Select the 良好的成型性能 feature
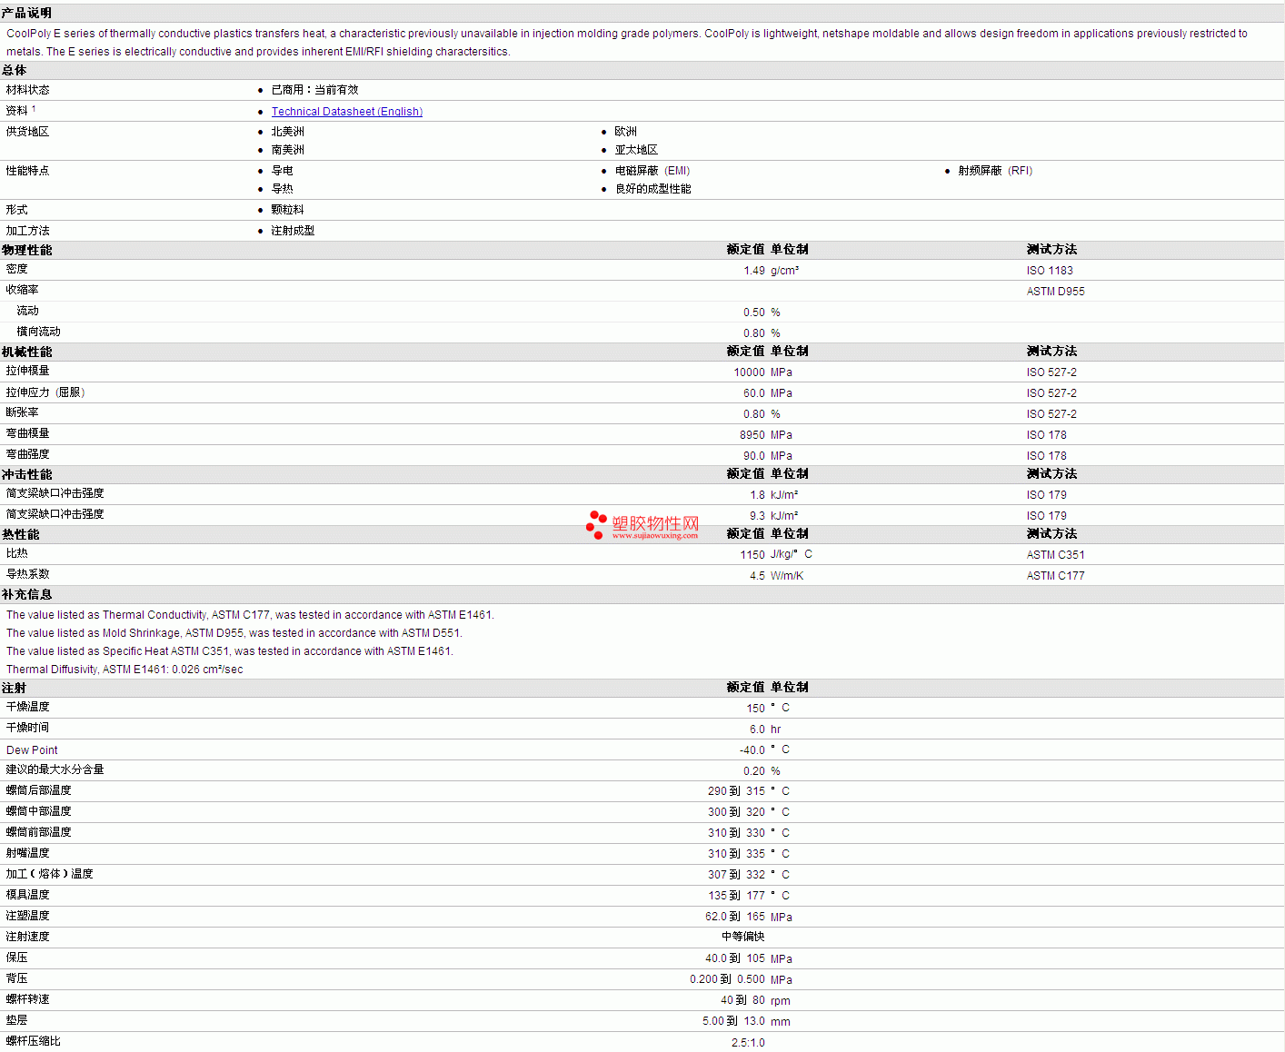1285x1052 pixels. 653,189
